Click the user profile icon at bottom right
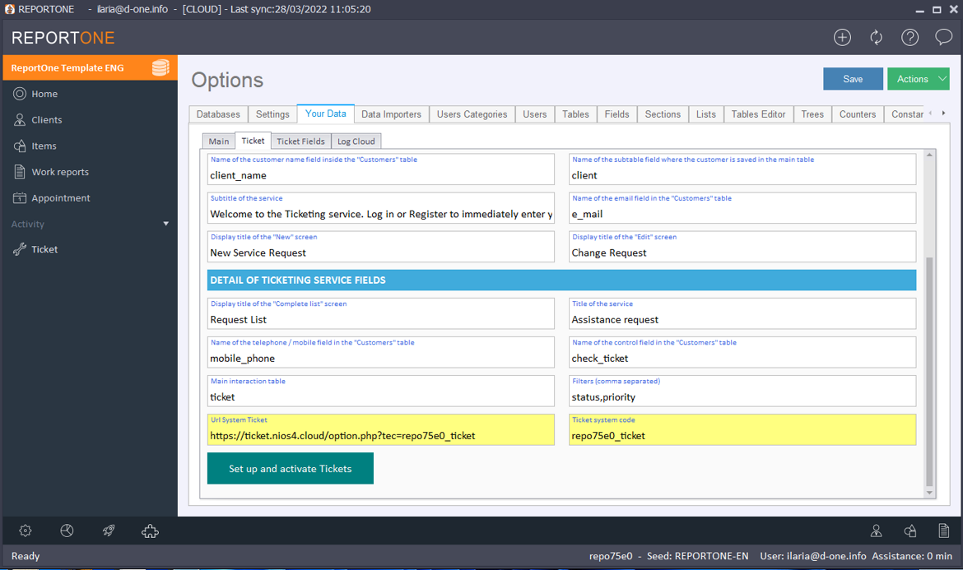This screenshot has height=570, width=963. (877, 531)
